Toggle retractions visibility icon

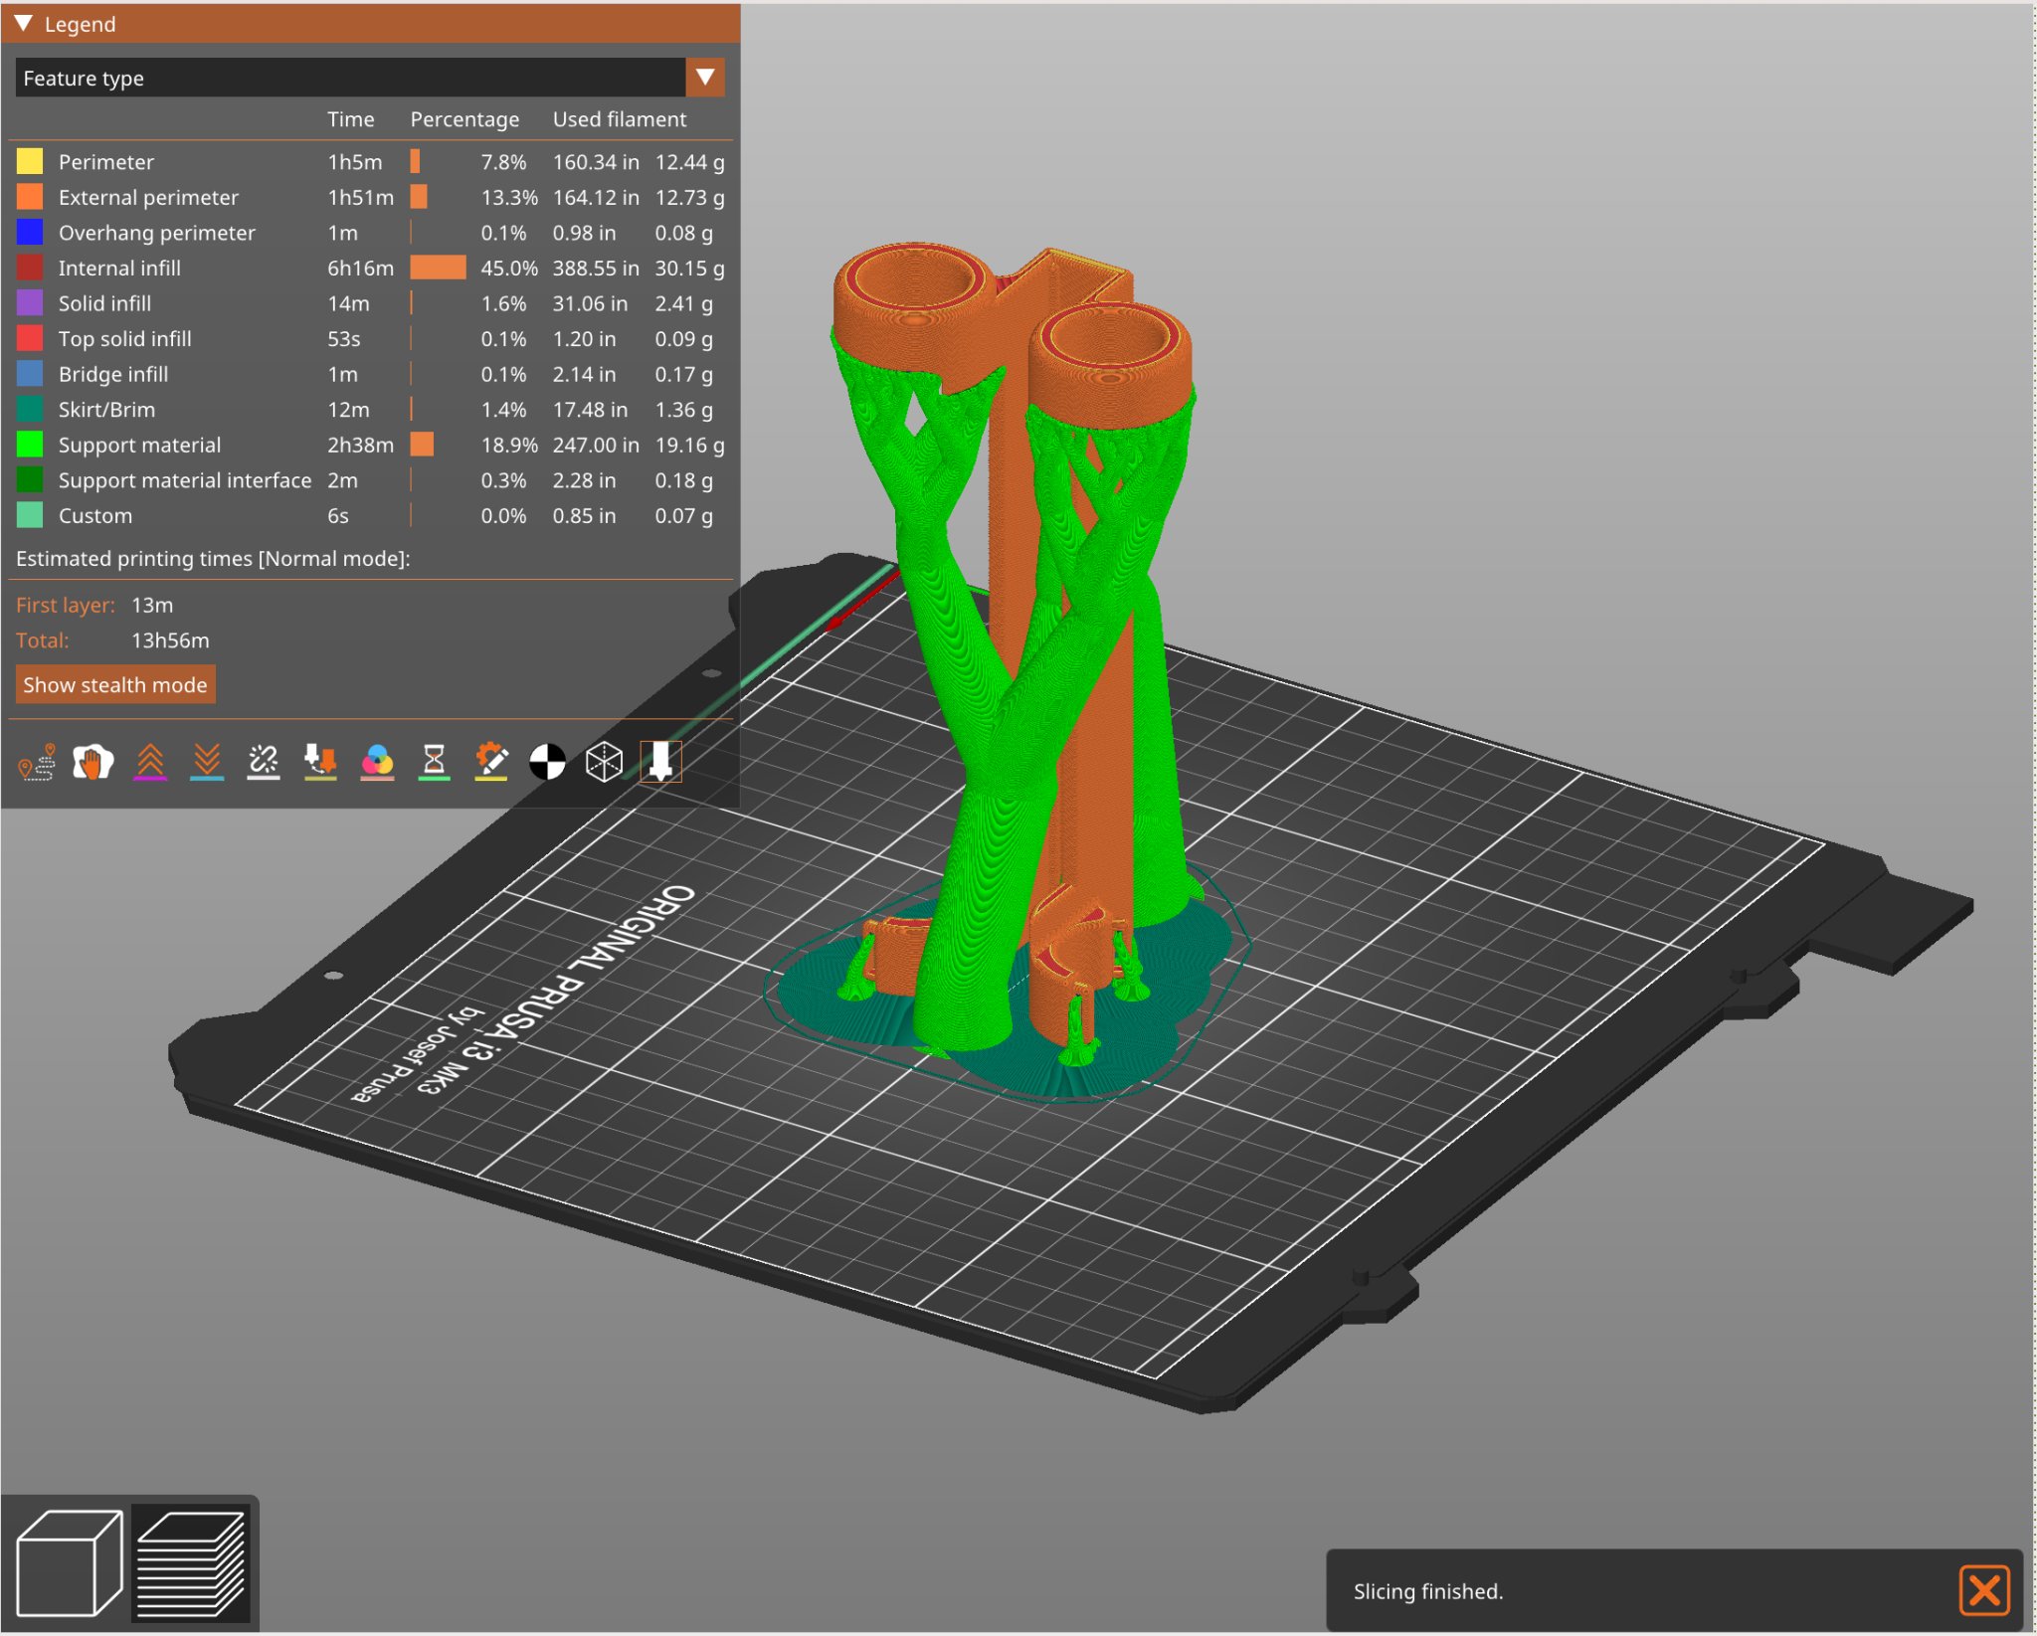click(x=150, y=763)
